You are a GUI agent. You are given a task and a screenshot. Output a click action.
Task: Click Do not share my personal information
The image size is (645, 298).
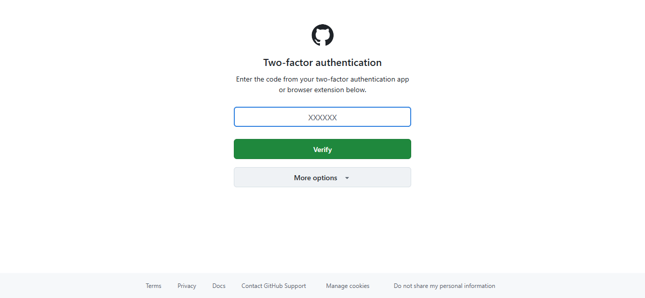[444, 286]
